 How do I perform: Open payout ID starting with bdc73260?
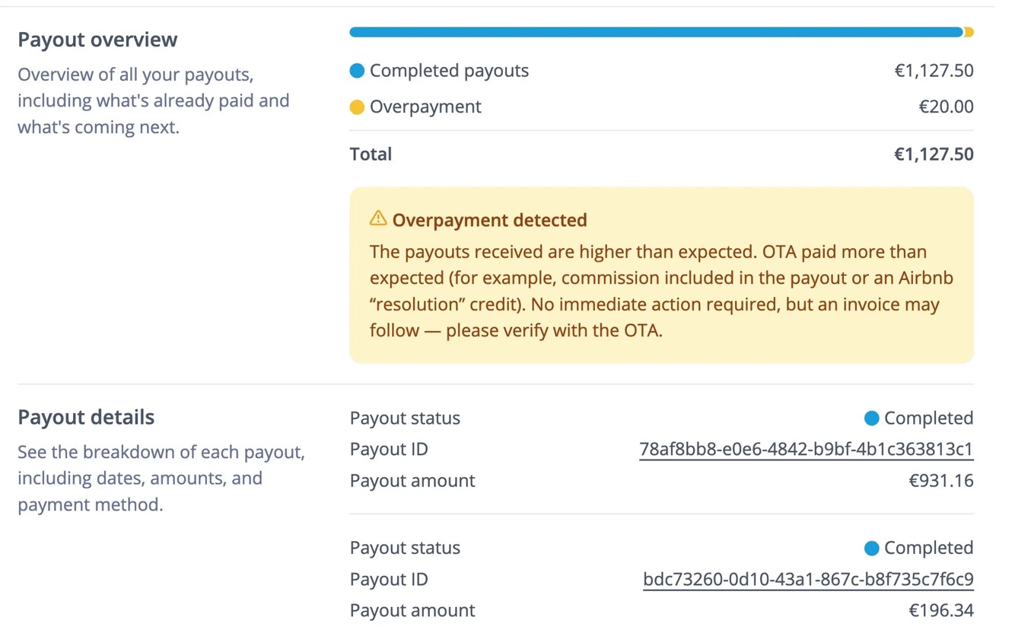[x=808, y=580]
